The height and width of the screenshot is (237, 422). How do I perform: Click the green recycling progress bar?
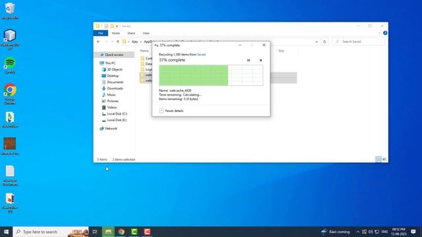pyautogui.click(x=211, y=75)
